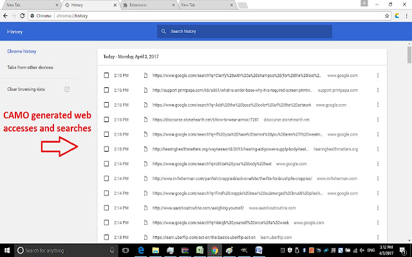412x257 pixels.
Task: Click the page icon of the printpapa entry
Action: pyautogui.click(x=145, y=90)
